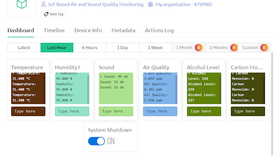
Task: Click the Air Quality terminal scrollbar
Action: point(176,90)
